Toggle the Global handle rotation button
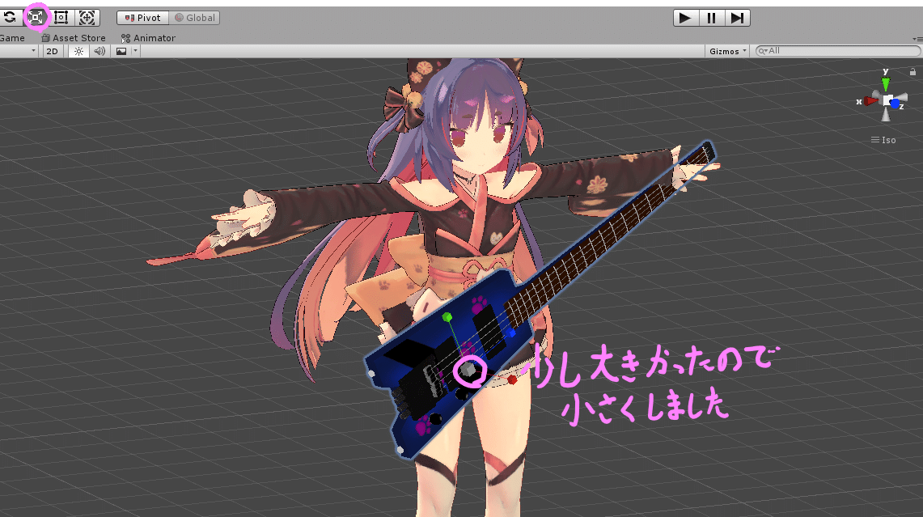Image resolution: width=923 pixels, height=517 pixels. [194, 18]
